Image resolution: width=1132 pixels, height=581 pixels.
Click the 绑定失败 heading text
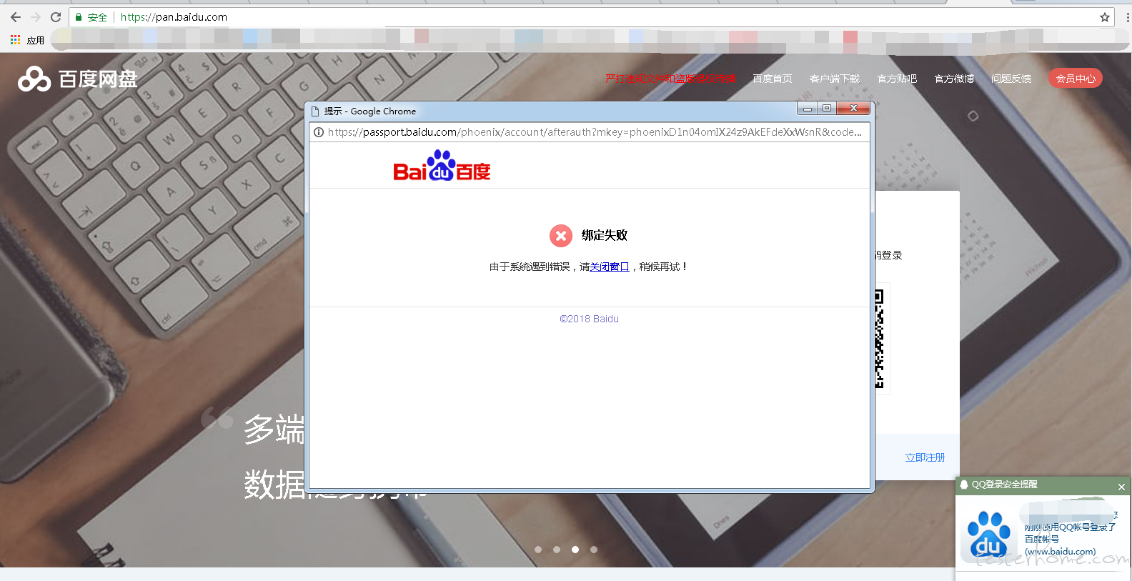(605, 235)
